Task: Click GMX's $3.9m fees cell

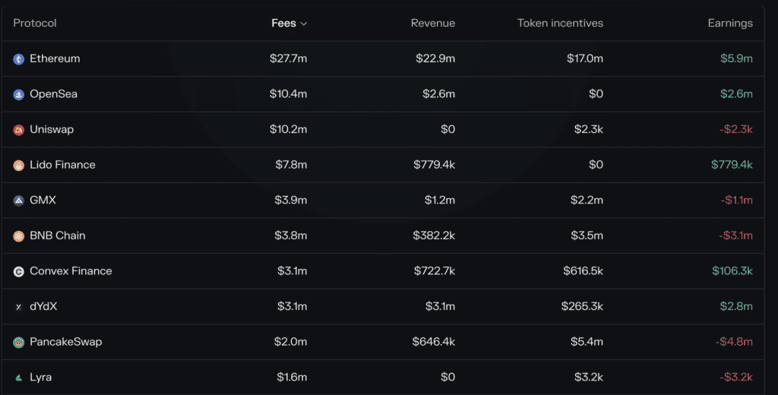Action: click(291, 201)
